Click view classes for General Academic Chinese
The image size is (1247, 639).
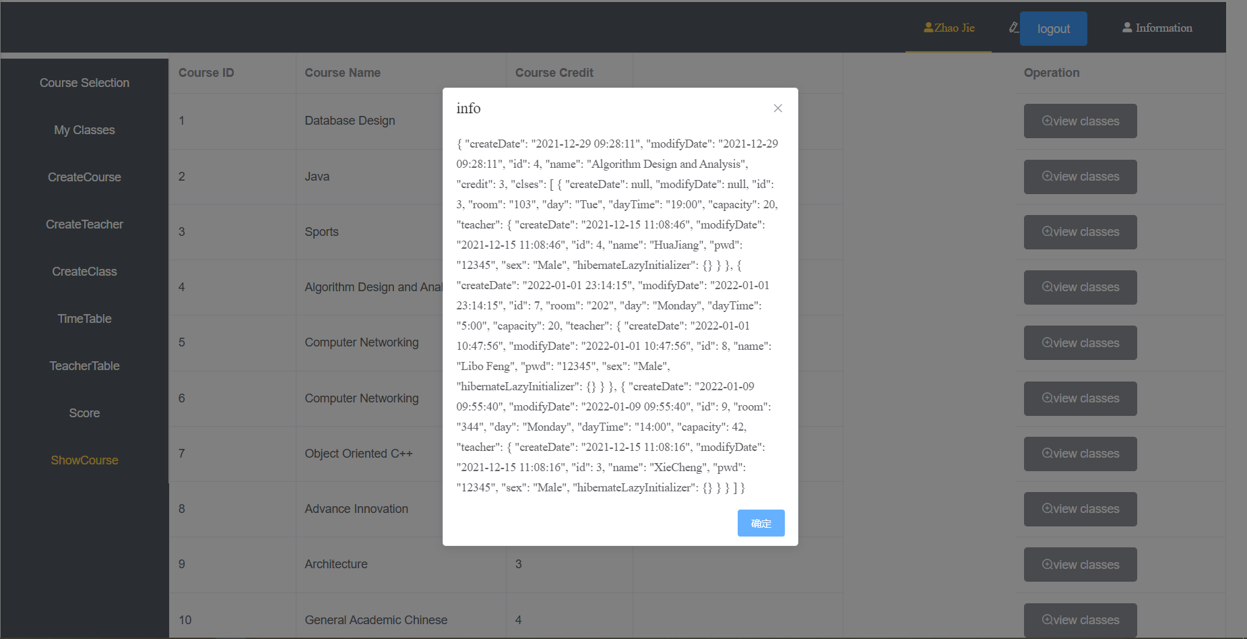tap(1080, 619)
